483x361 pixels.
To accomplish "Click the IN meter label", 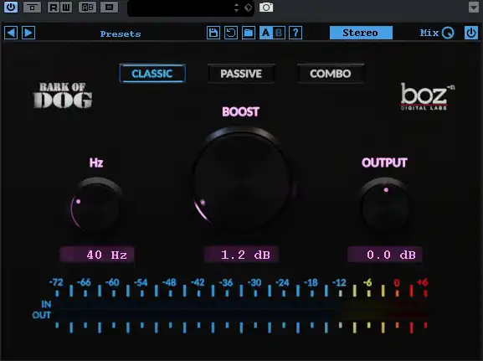I will (x=46, y=304).
